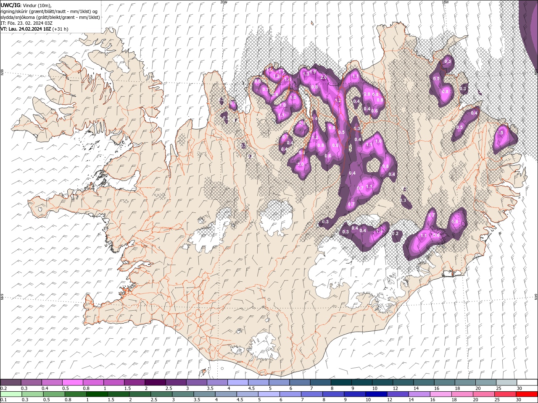The height and width of the screenshot is (403, 538).
Task: Pick the light gray upper swatch starting at 25
Action: click(x=506, y=382)
